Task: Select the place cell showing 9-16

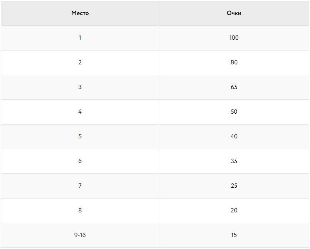Action: (x=80, y=235)
